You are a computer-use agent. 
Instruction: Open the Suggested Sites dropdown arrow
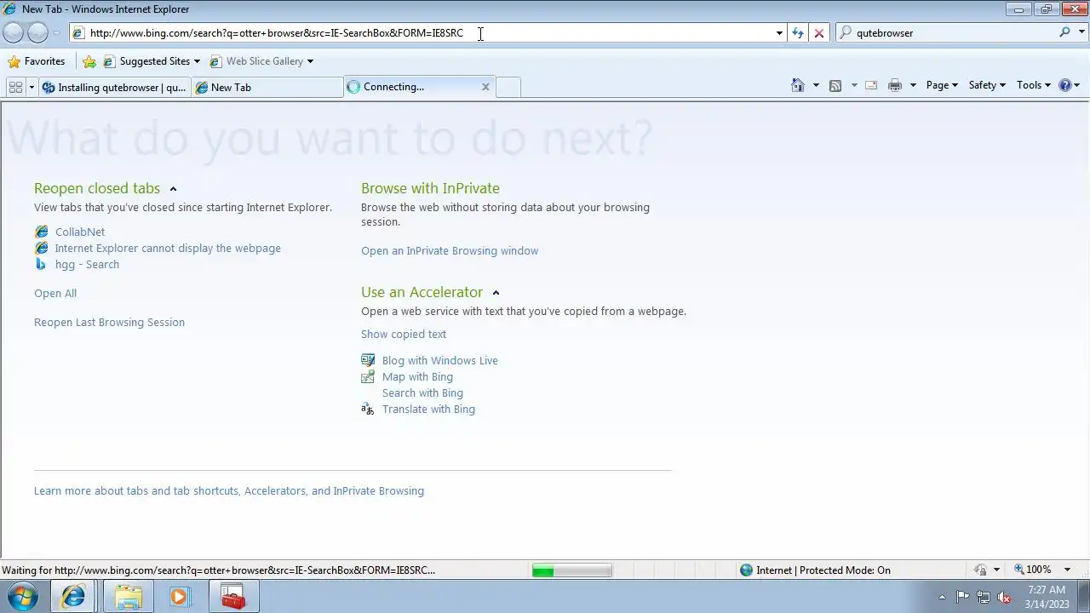[197, 61]
